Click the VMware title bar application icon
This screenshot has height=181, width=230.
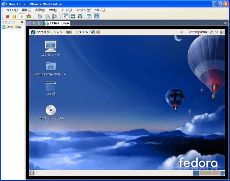tap(3, 4)
